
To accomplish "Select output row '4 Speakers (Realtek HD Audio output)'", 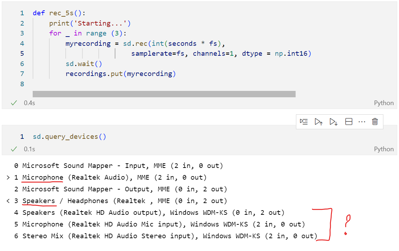I will (149, 213).
